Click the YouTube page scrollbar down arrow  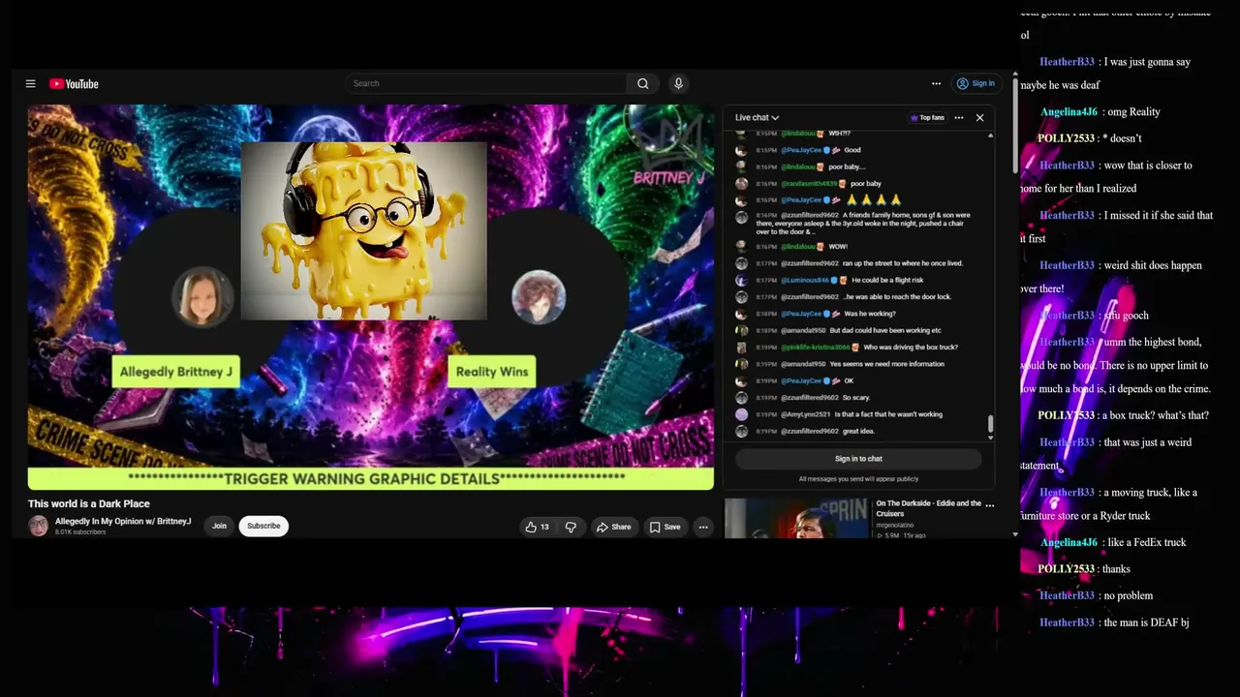[1015, 533]
